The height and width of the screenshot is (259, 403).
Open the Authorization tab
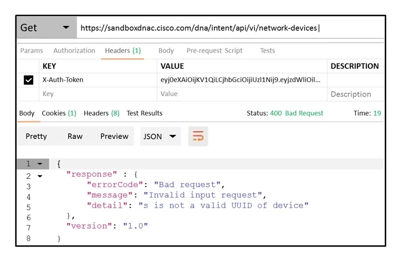click(x=74, y=50)
